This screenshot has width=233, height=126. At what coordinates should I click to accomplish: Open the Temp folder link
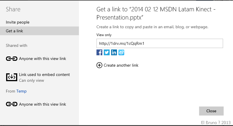(x=21, y=91)
